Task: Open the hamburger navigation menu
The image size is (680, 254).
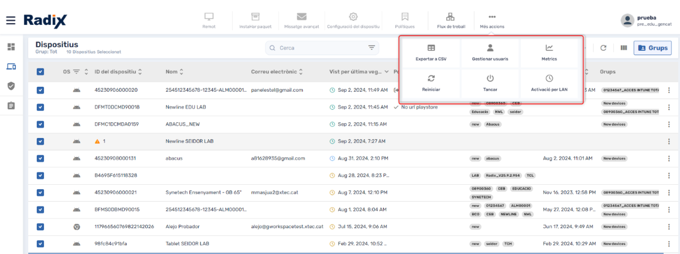Action: click(11, 20)
